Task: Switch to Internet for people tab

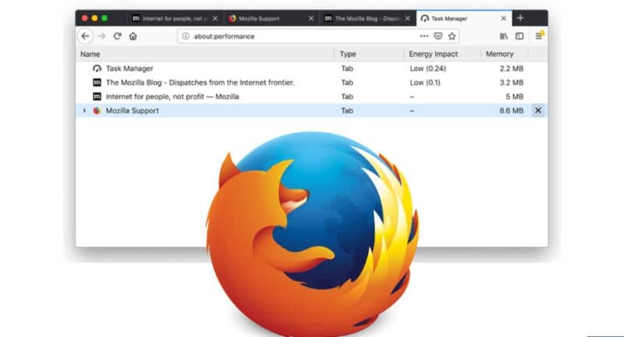Action: tap(175, 18)
